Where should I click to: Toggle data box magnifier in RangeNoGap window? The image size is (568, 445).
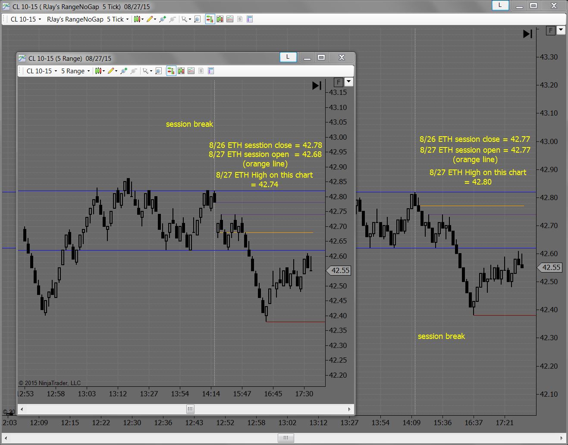point(197,19)
